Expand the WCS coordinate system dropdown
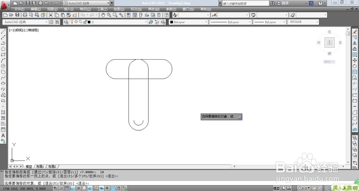The image size is (359, 191). tap(329, 62)
